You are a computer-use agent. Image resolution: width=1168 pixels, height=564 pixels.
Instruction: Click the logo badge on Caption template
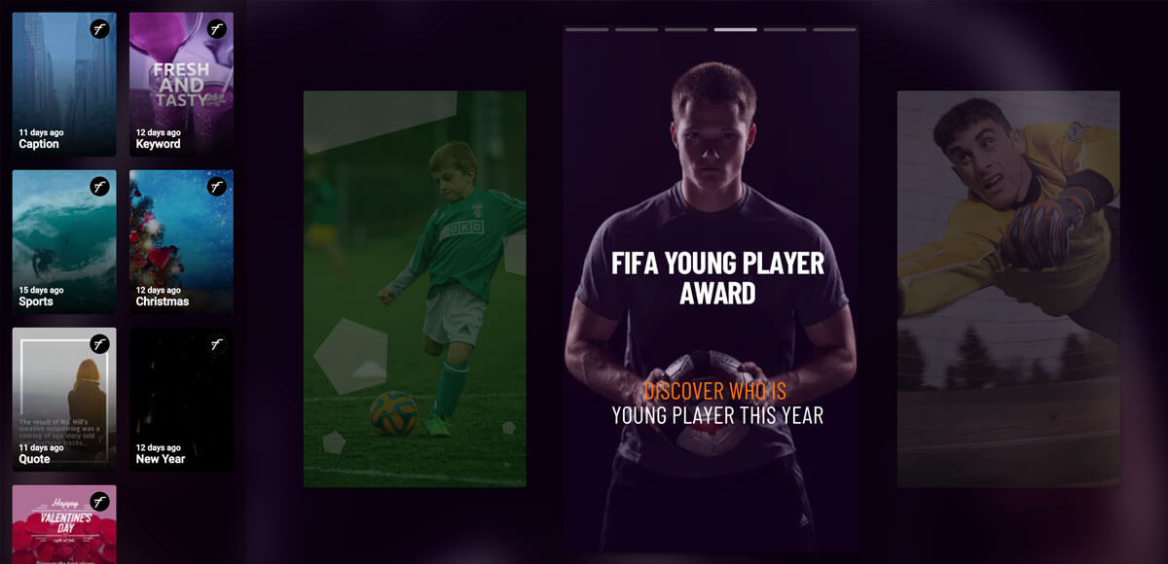pyautogui.click(x=100, y=29)
